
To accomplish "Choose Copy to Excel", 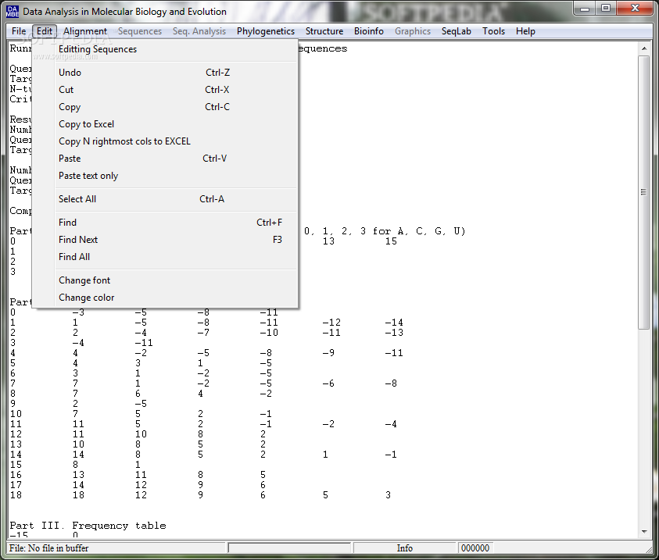I will point(165,124).
